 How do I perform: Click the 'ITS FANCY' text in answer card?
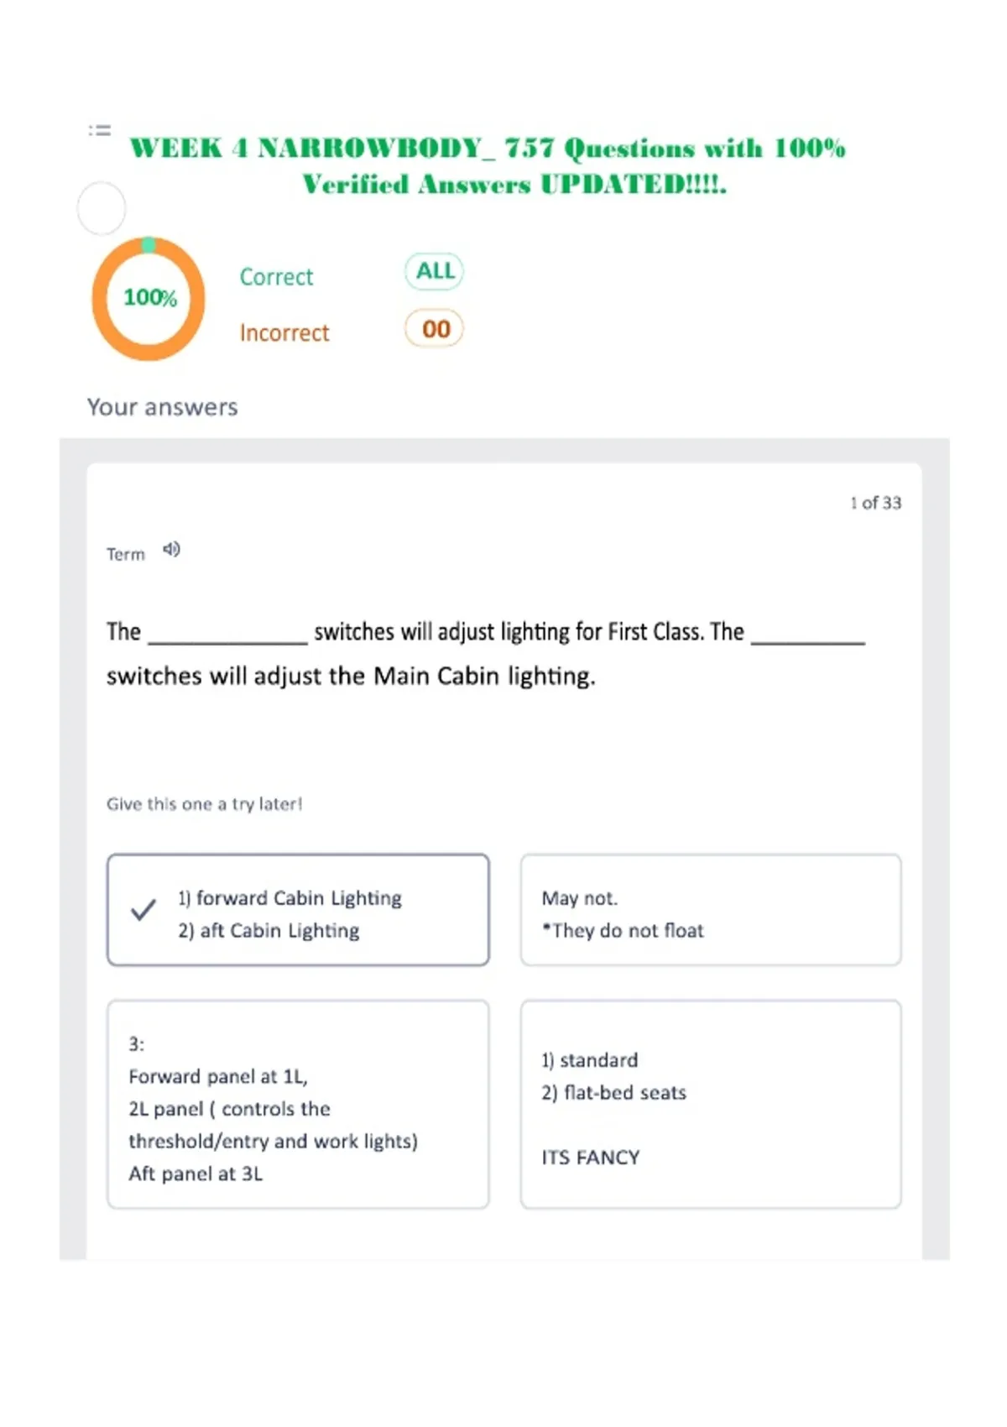591,1158
